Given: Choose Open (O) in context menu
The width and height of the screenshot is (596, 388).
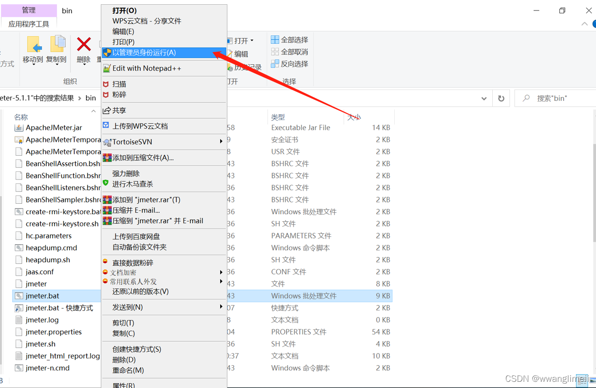Looking at the screenshot, I should point(125,10).
